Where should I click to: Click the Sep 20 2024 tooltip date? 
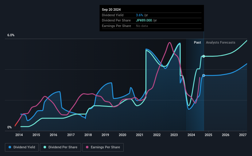[111, 10]
